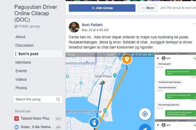Click the Join Group button
196x130 pixels.
102,8
